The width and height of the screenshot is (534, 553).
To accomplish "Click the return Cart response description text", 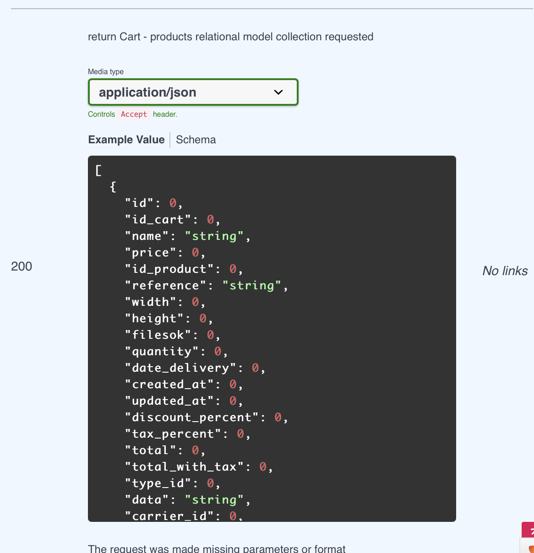I will point(231,37).
